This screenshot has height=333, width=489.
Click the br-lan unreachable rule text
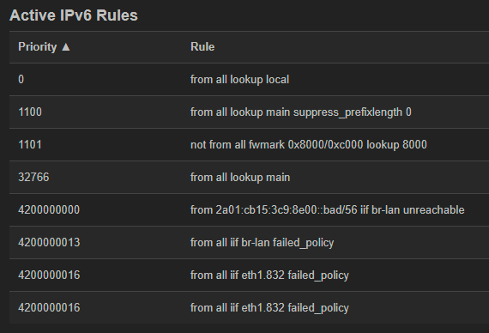pos(327,210)
